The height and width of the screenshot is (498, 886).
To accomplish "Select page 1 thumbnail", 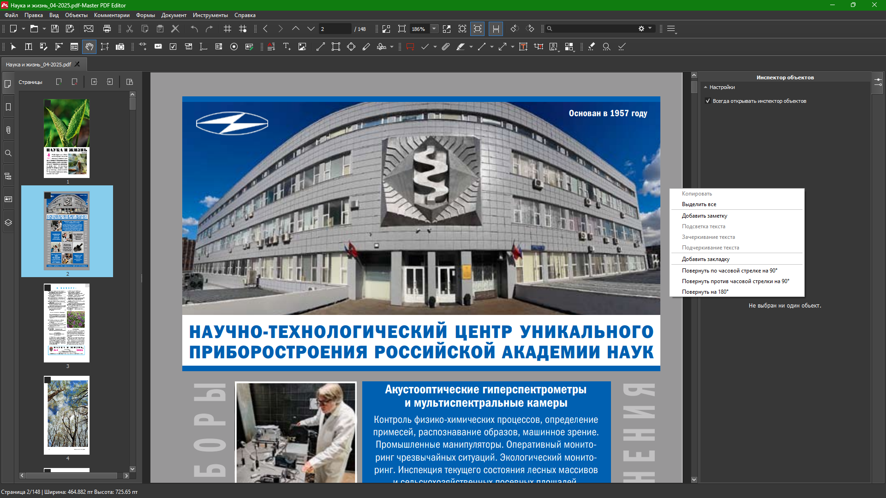I will pyautogui.click(x=67, y=138).
